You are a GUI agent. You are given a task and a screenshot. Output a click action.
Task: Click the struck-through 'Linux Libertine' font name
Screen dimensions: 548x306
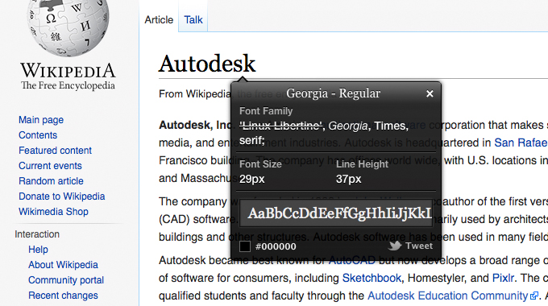pos(280,126)
